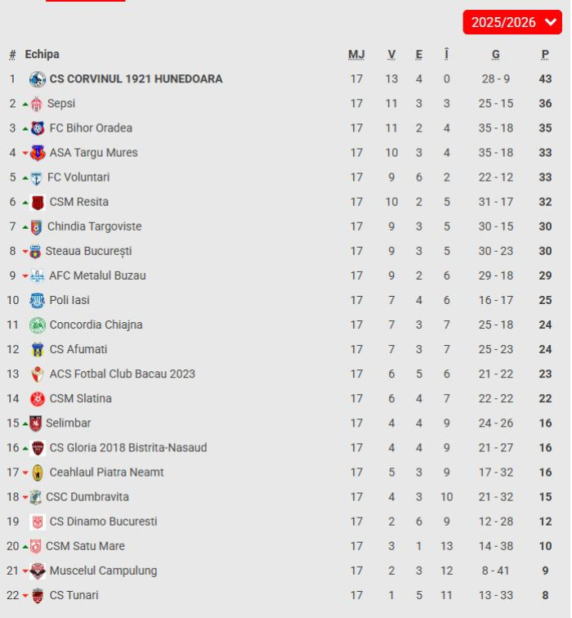Open the 2025/2026 season dropdown
572x618 pixels.
pos(512,22)
